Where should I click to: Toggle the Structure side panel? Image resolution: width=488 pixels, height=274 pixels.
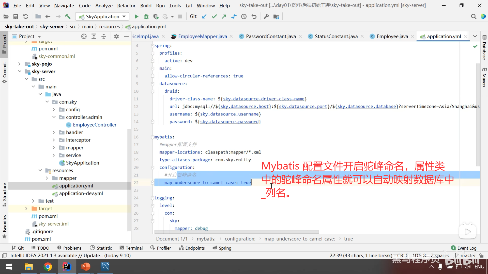[x=4, y=194]
